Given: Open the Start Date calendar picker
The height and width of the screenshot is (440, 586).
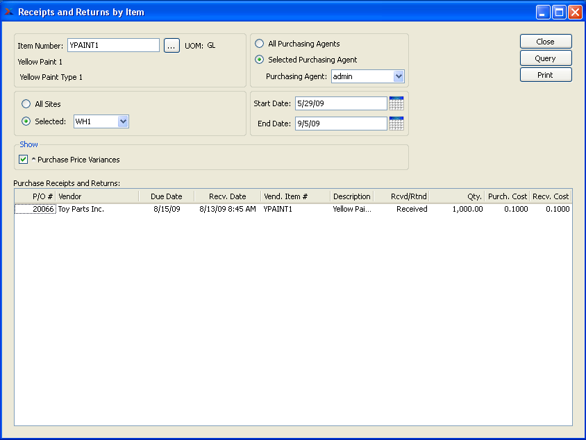Looking at the screenshot, I should pos(396,103).
